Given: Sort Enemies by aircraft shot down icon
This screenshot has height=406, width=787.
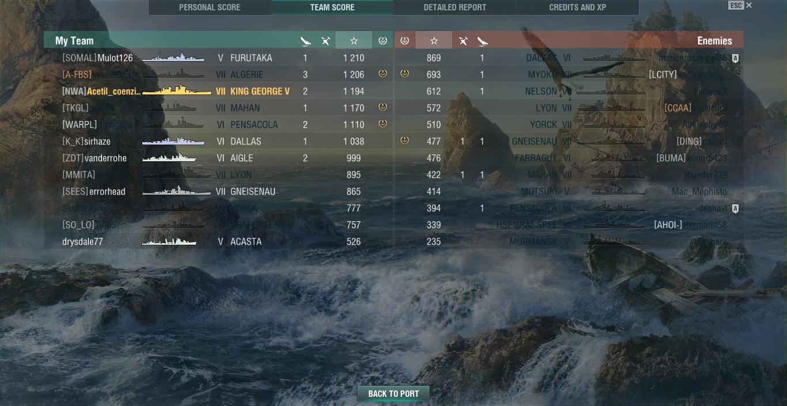Looking at the screenshot, I should click(463, 40).
